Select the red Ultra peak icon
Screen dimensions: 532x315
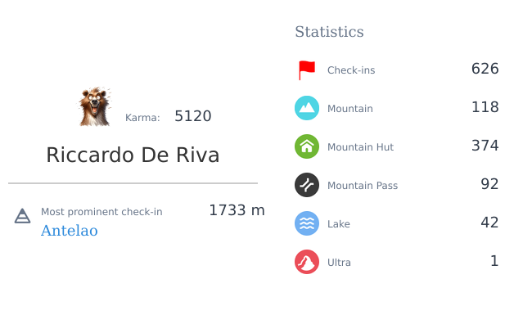307,262
